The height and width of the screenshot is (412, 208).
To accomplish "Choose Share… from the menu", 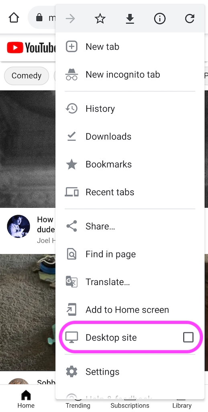I will tap(130, 226).
